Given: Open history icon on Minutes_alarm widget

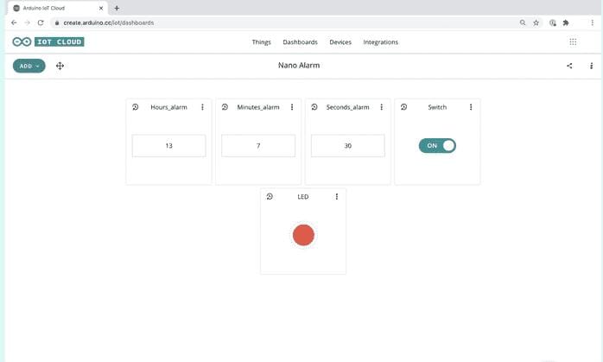Looking at the screenshot, I should click(x=225, y=107).
